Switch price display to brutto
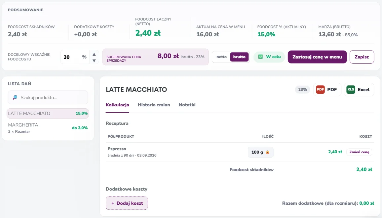 239,57
